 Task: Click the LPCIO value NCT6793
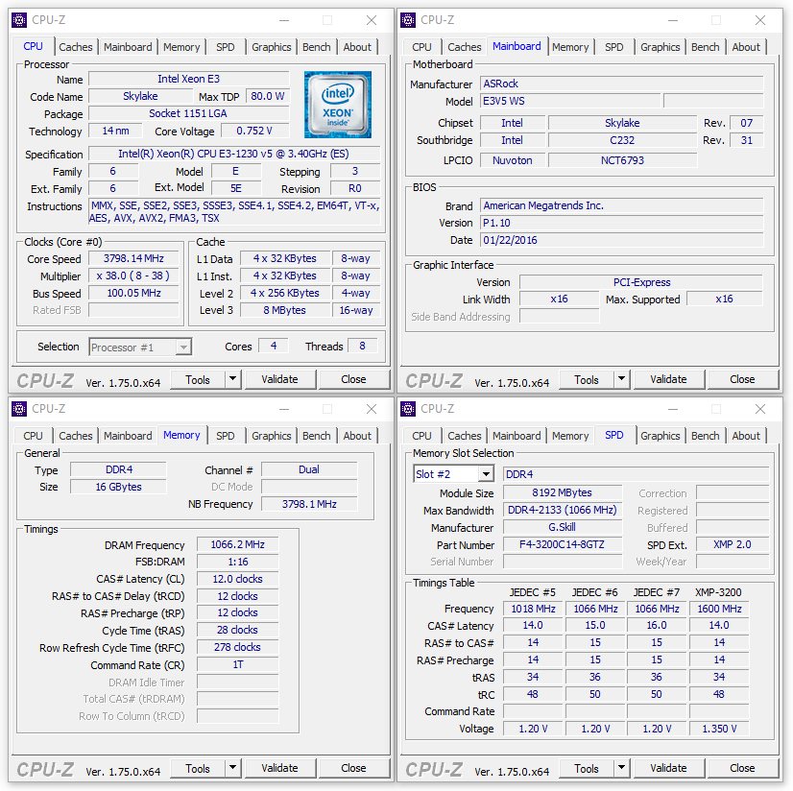coord(622,160)
